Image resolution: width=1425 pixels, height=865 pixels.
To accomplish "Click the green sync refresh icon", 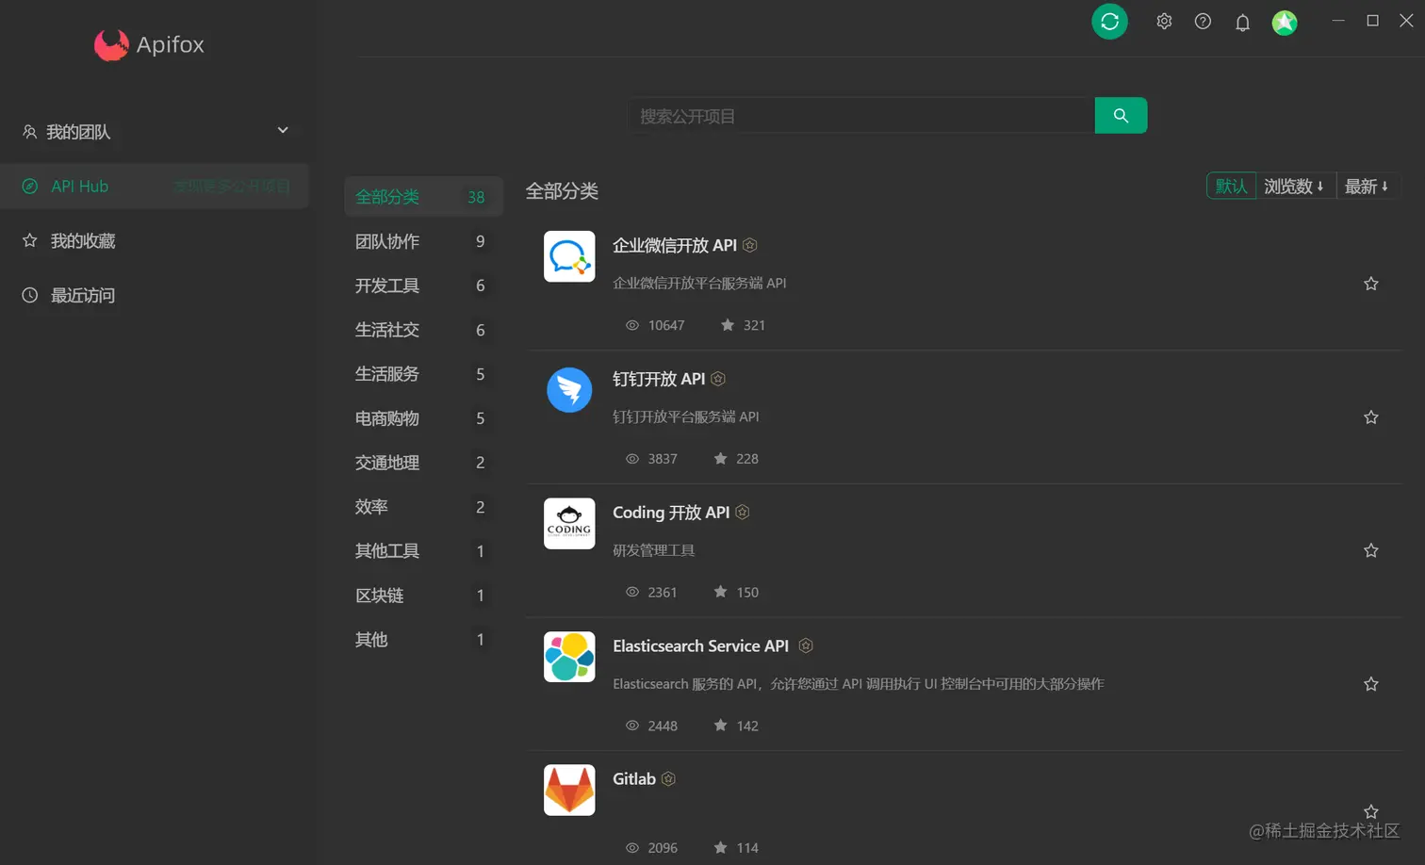I will coord(1109,21).
